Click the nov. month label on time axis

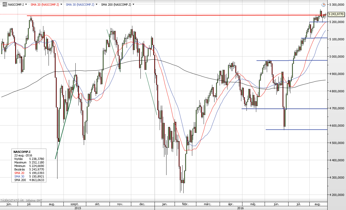pos(120,204)
